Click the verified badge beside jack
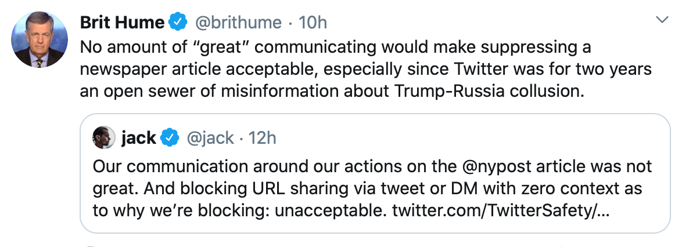Viewport: 682px width, 247px height. tap(169, 138)
